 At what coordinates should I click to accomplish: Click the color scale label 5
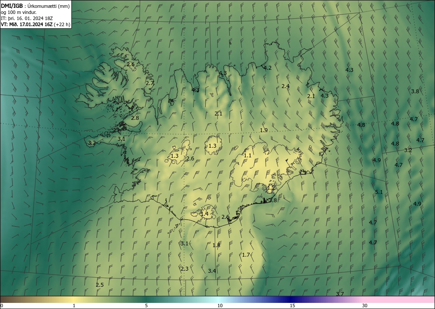[x=146, y=306]
